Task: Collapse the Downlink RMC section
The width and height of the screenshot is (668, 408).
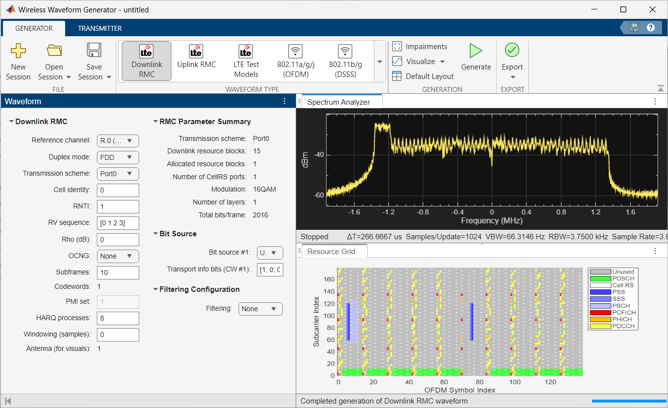Action: point(11,122)
